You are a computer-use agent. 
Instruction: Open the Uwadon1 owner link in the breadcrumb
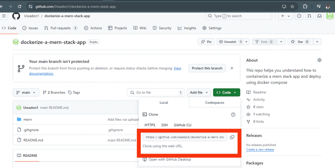[x=31, y=16]
